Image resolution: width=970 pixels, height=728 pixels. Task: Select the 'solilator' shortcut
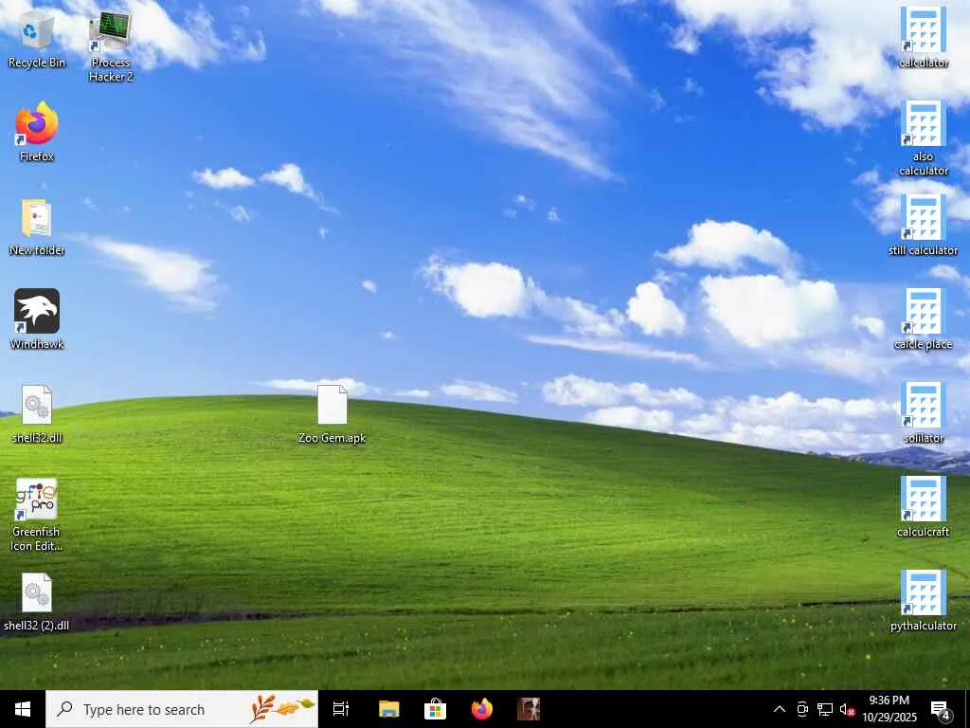click(923, 413)
